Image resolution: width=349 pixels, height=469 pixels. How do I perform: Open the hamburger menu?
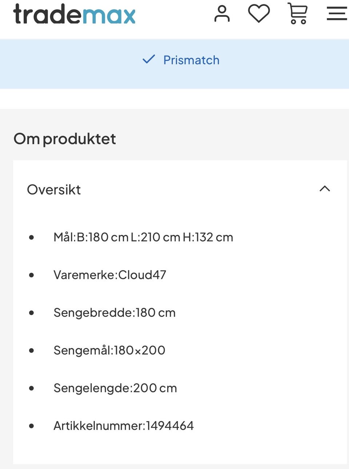[337, 14]
